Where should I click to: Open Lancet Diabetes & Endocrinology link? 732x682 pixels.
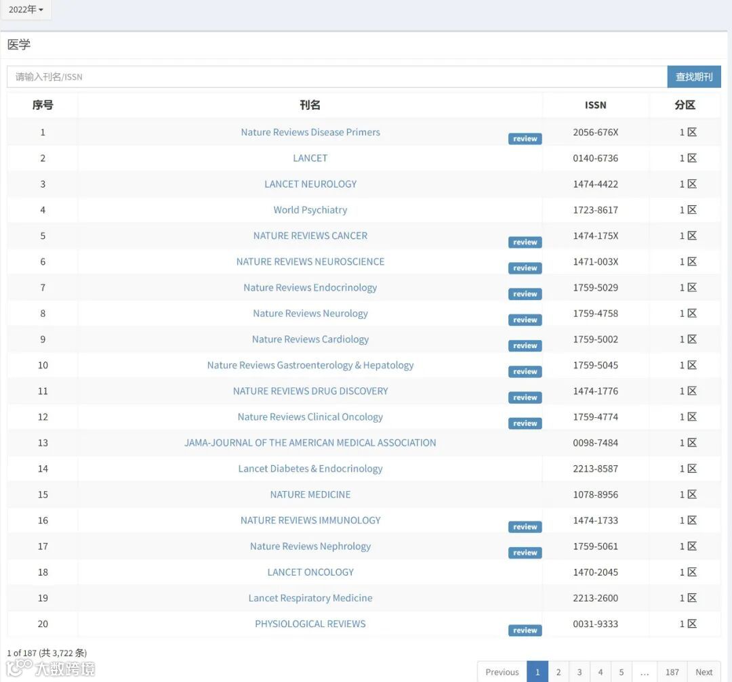pyautogui.click(x=310, y=469)
